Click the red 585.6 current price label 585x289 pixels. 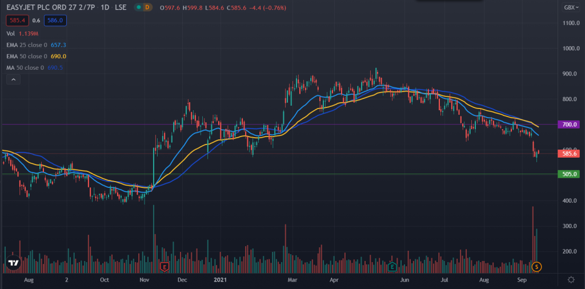[568, 153]
